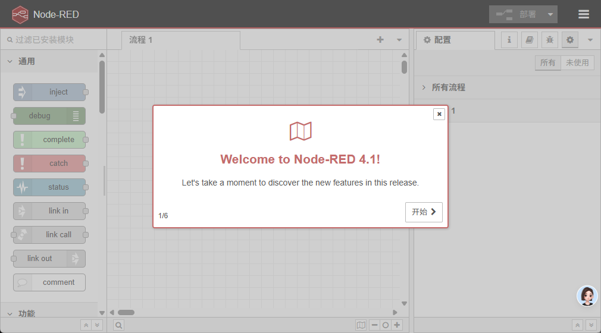Image resolution: width=601 pixels, height=333 pixels.
Task: Expand the 功能 palette category
Action: coord(50,313)
